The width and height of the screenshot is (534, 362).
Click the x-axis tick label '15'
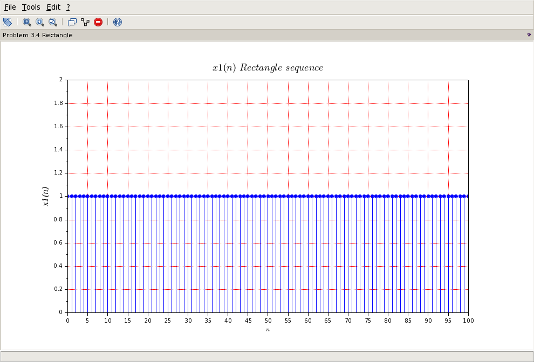click(x=128, y=321)
